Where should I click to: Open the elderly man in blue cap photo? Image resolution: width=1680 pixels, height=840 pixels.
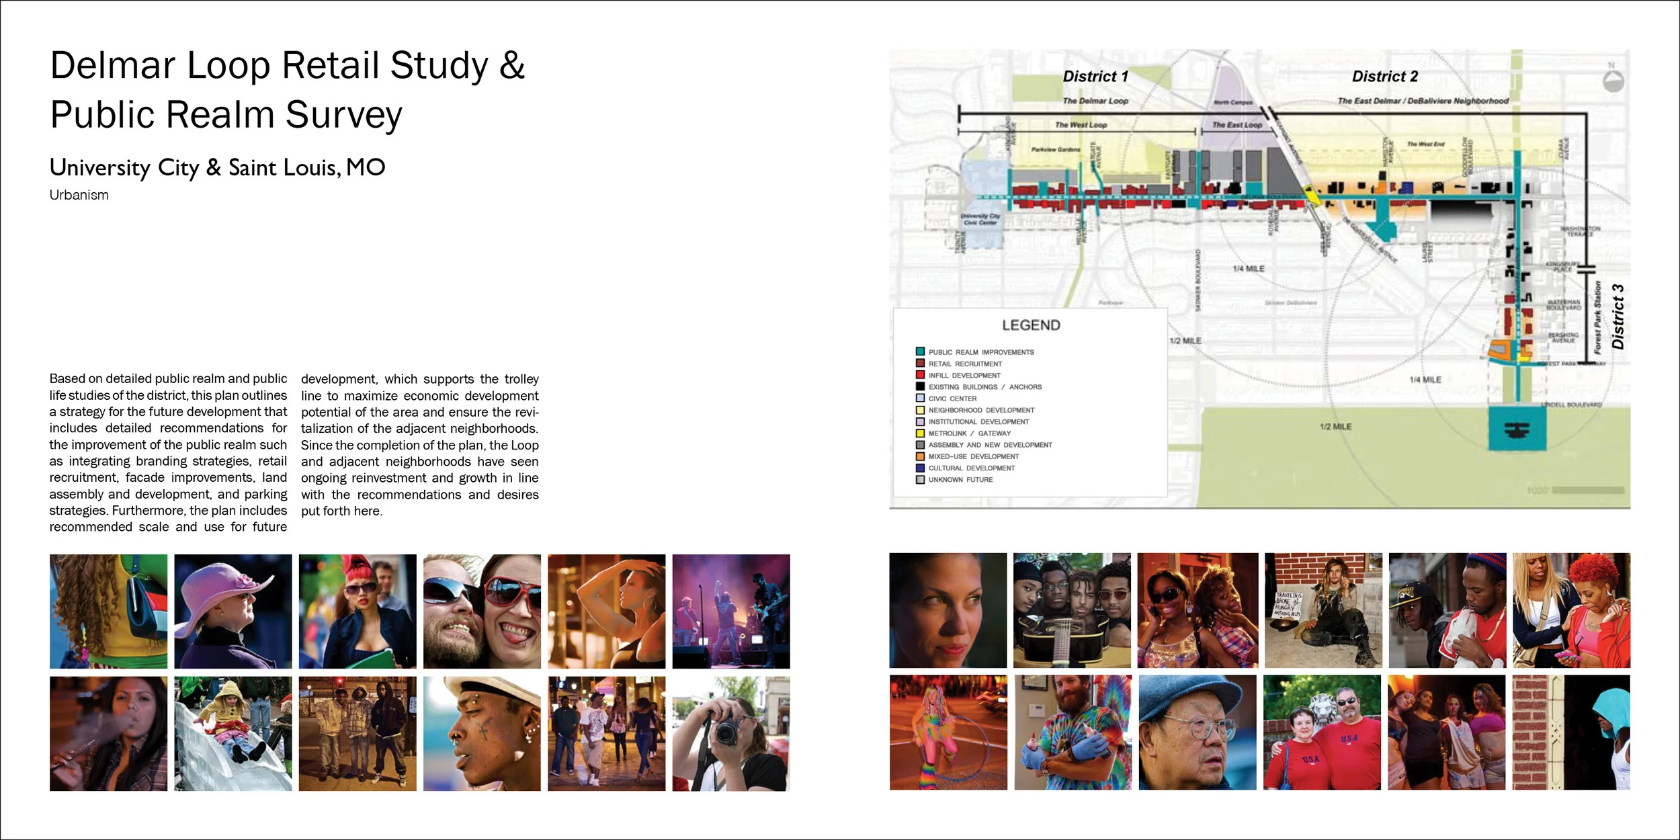coord(1198,733)
